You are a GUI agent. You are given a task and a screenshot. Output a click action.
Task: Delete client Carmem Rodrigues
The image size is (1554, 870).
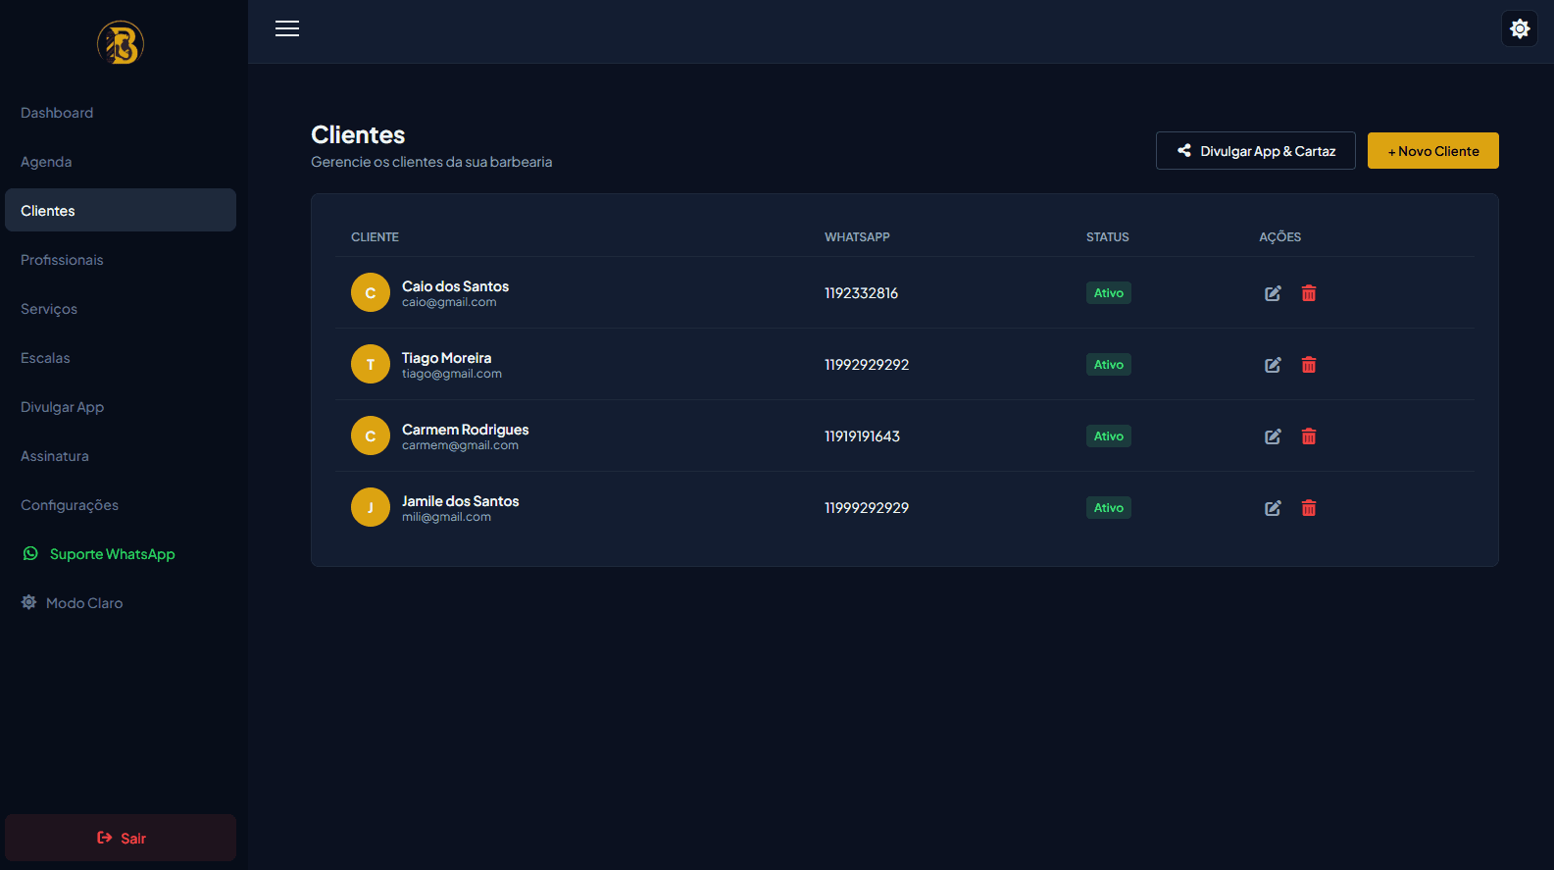coord(1309,436)
